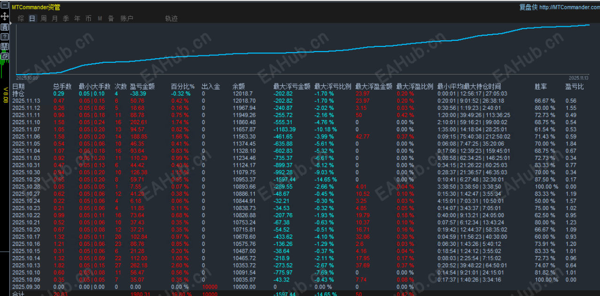
Task: Select the 2025.11.10 date row
Action: click(26, 122)
